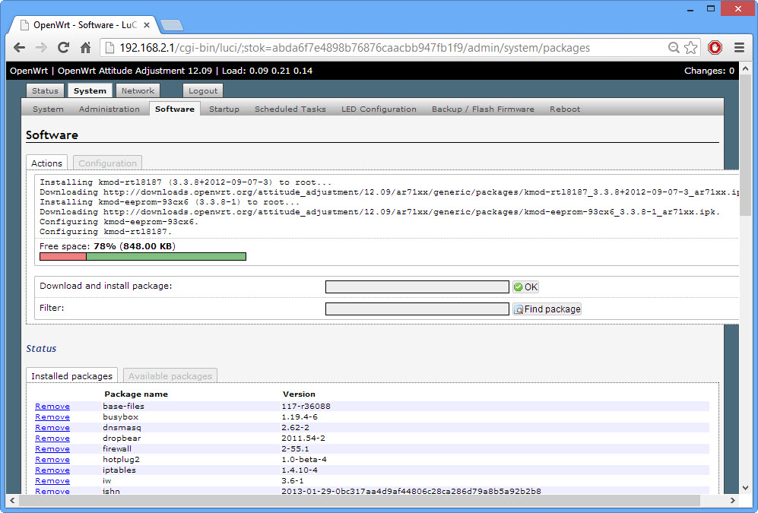Open Backup / Flash Firmware page

pos(483,109)
